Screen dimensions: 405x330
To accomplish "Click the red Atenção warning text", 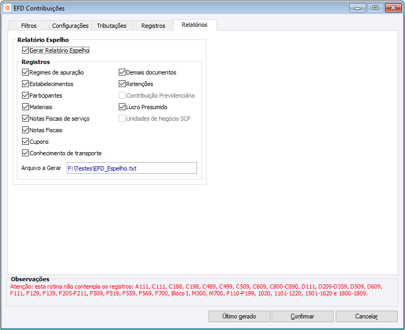I will tap(196, 290).
